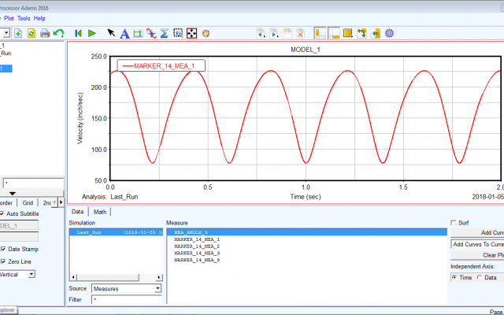Toggle the Date Stamp checkbox

point(3,249)
